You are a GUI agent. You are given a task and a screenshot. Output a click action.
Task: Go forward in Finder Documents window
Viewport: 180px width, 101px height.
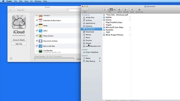click(87, 10)
